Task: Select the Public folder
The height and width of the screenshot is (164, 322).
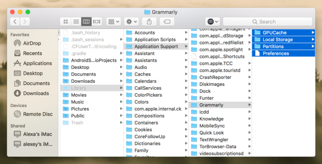Action: [x=91, y=116]
